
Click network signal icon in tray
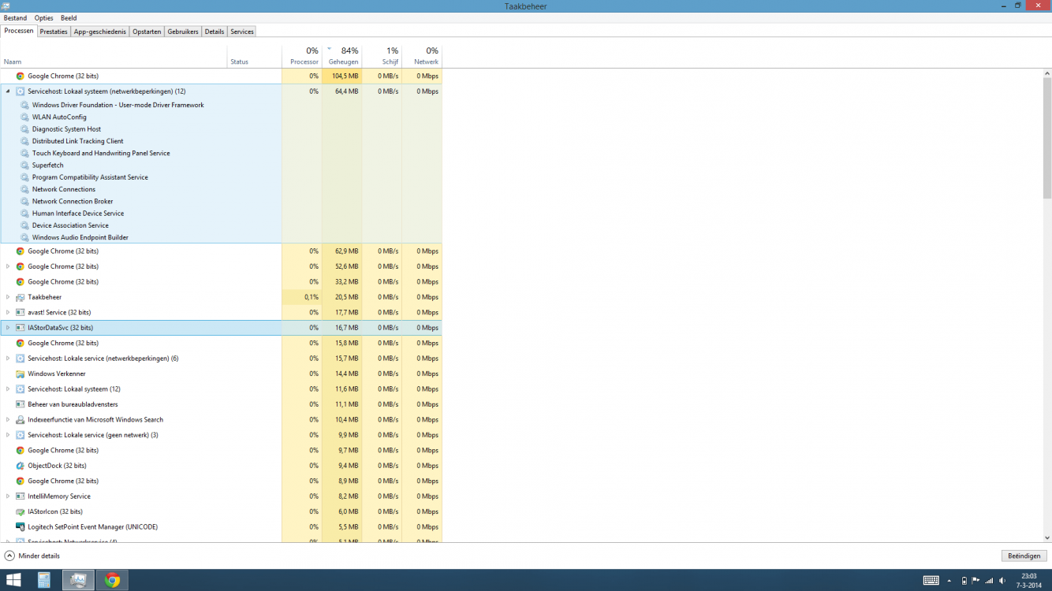pyautogui.click(x=989, y=581)
